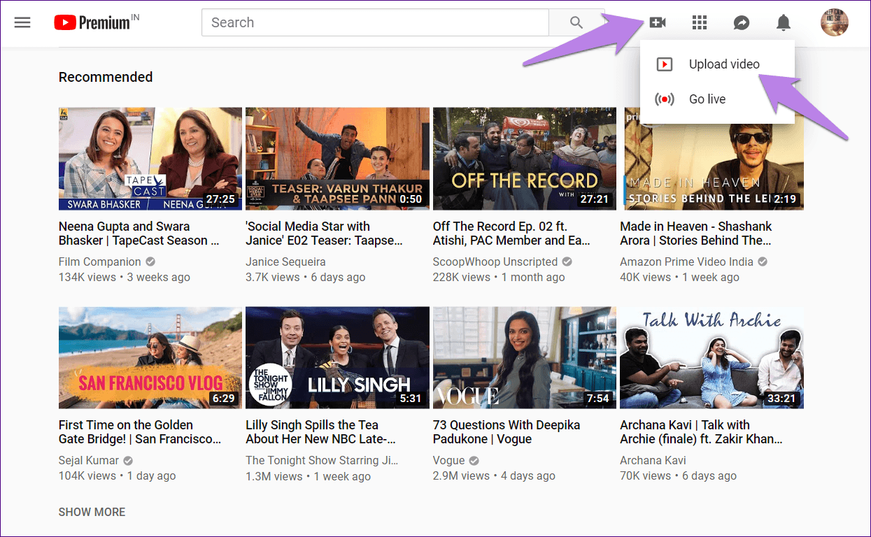Visit the Janice Sequeira channel
The width and height of the screenshot is (871, 537).
point(285,262)
